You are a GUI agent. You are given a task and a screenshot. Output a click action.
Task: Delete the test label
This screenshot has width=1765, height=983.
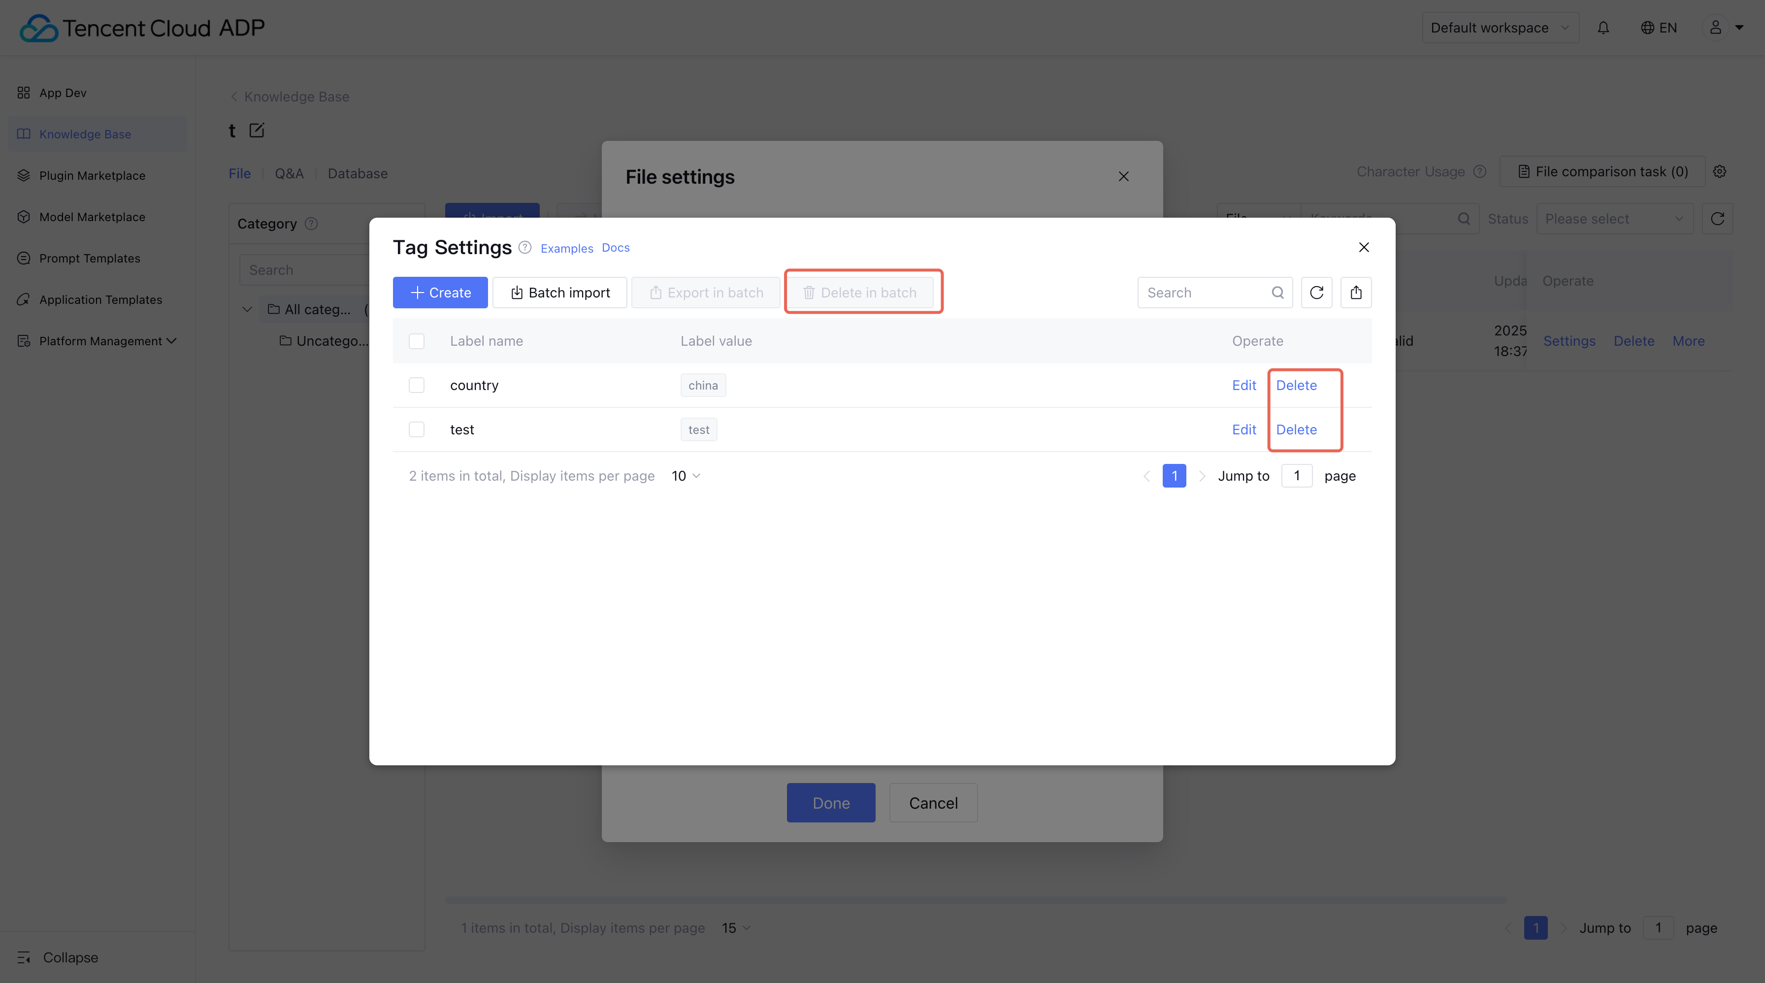coord(1296,429)
